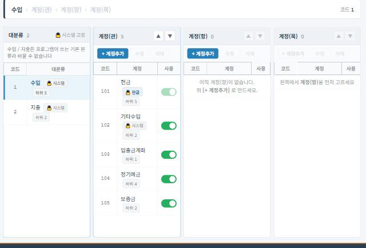
Task: Click the lock badge on 지출 row
Action: click(x=55, y=108)
